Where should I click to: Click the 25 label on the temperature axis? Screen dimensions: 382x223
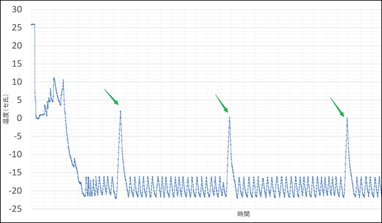(17, 28)
